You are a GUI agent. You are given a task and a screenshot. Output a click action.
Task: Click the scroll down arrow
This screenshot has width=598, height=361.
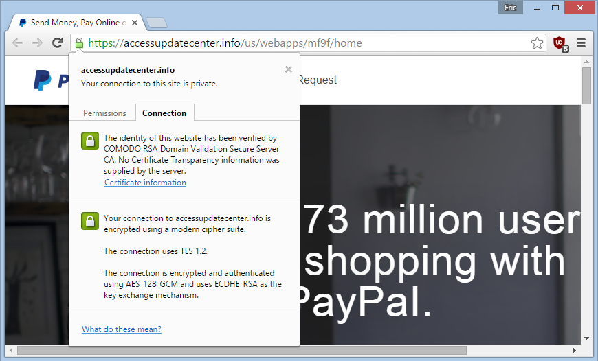coord(586,338)
